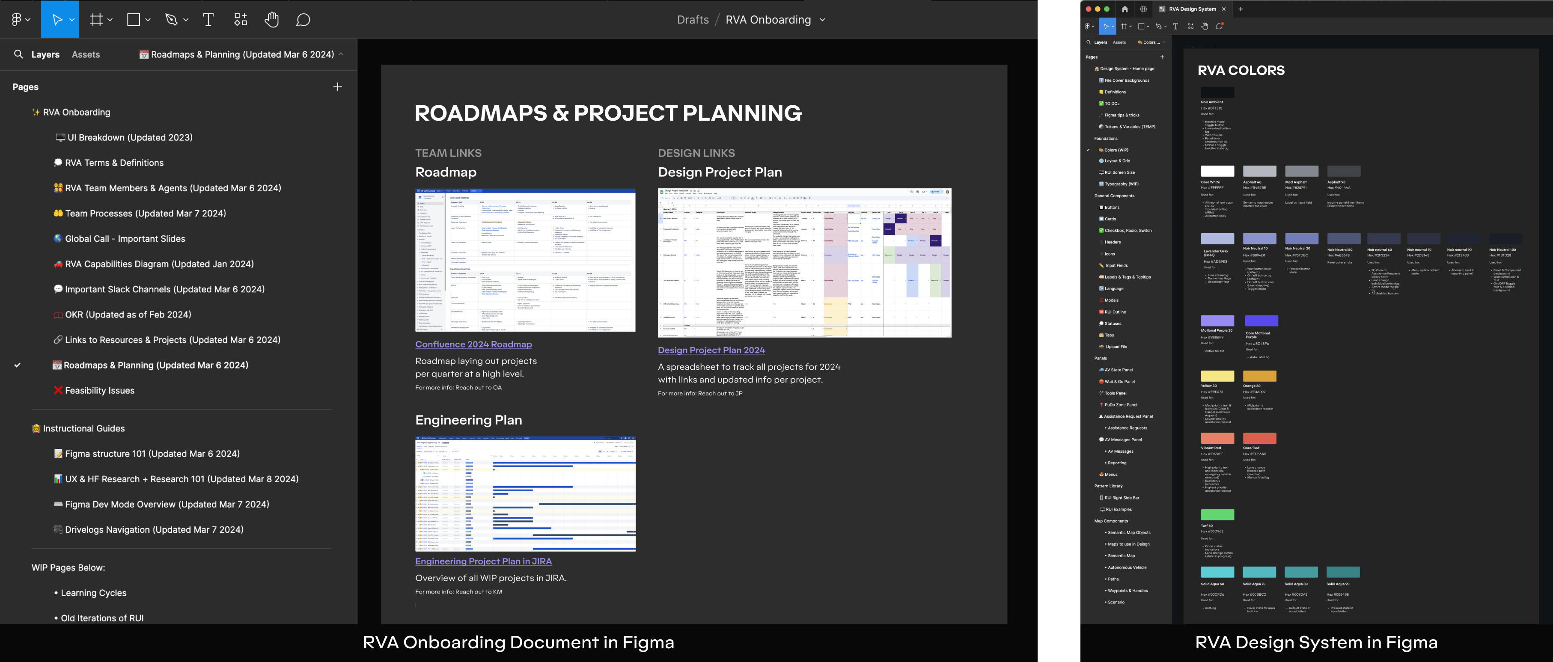1553x662 pixels.
Task: Switch to Assets tab in Design System window
Action: [x=1119, y=42]
